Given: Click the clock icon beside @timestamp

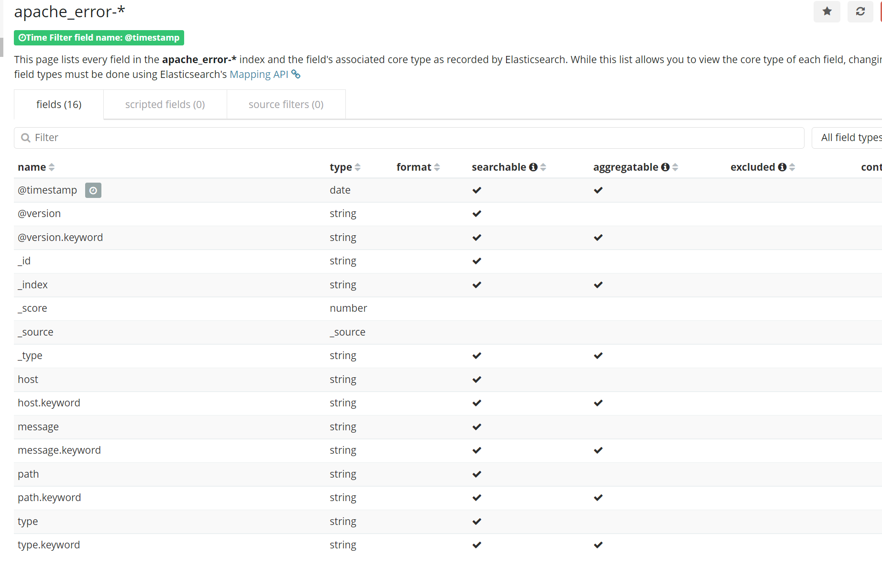Looking at the screenshot, I should point(93,190).
